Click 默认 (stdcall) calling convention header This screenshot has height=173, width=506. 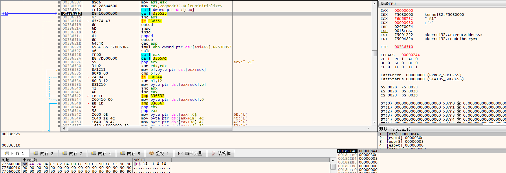pyautogui.click(x=395, y=129)
